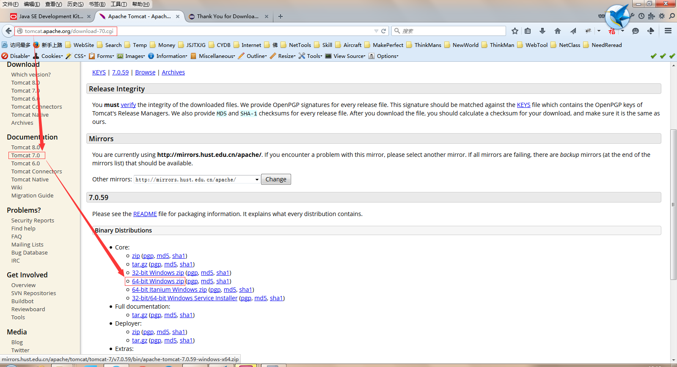
Task: Open the 编辑(E) menu
Action: click(32, 4)
